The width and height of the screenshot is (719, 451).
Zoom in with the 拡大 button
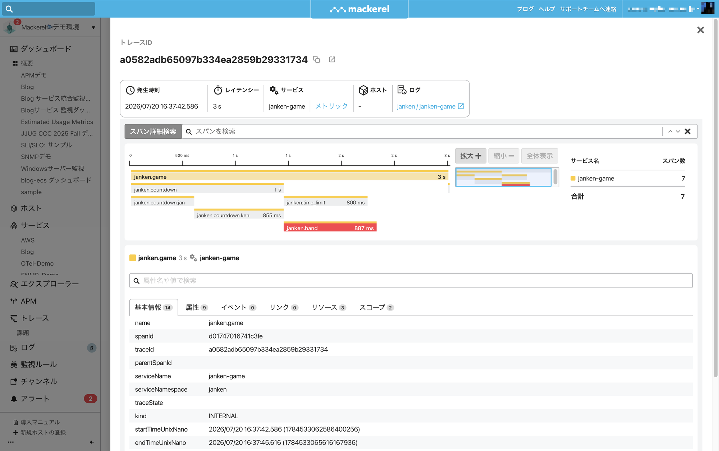tap(471, 156)
